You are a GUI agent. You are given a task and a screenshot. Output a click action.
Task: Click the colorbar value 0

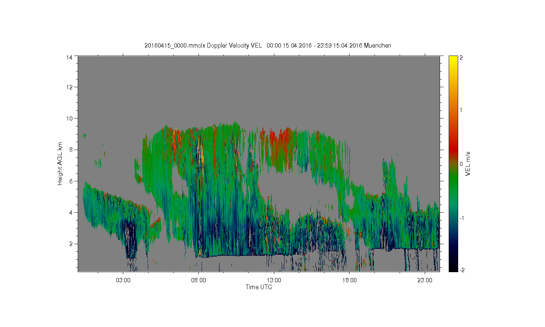pyautogui.click(x=461, y=164)
